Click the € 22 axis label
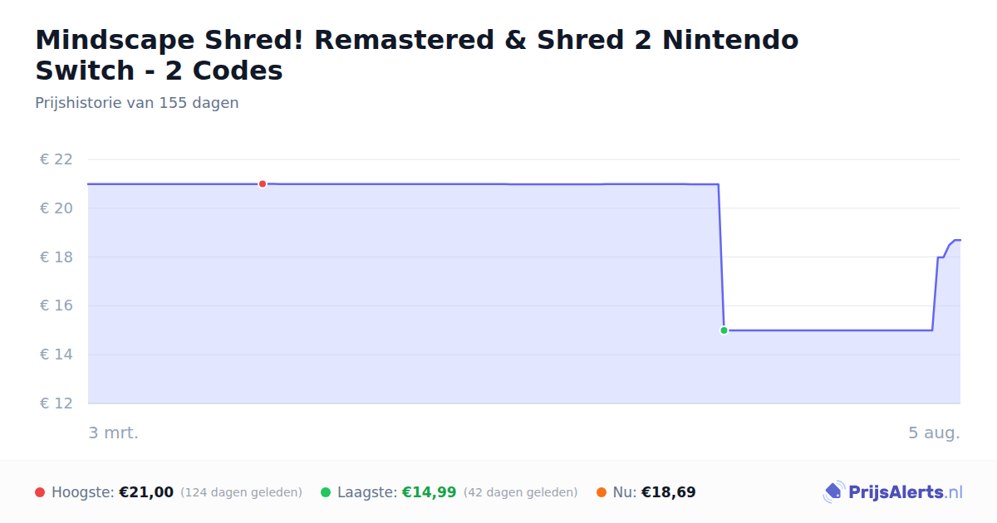Viewport: 997px width, 523px height. [x=56, y=159]
